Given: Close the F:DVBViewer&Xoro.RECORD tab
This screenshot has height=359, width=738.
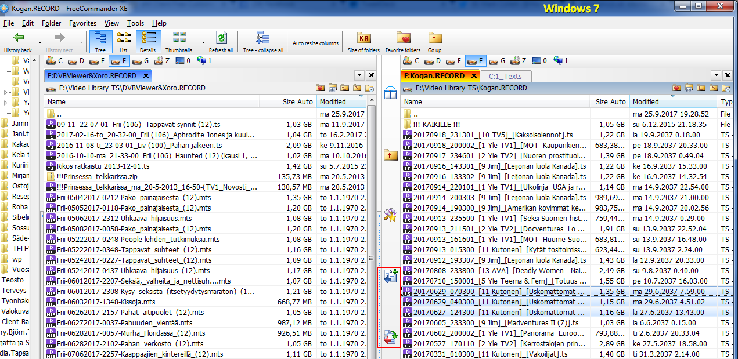Looking at the screenshot, I should tap(146, 75).
